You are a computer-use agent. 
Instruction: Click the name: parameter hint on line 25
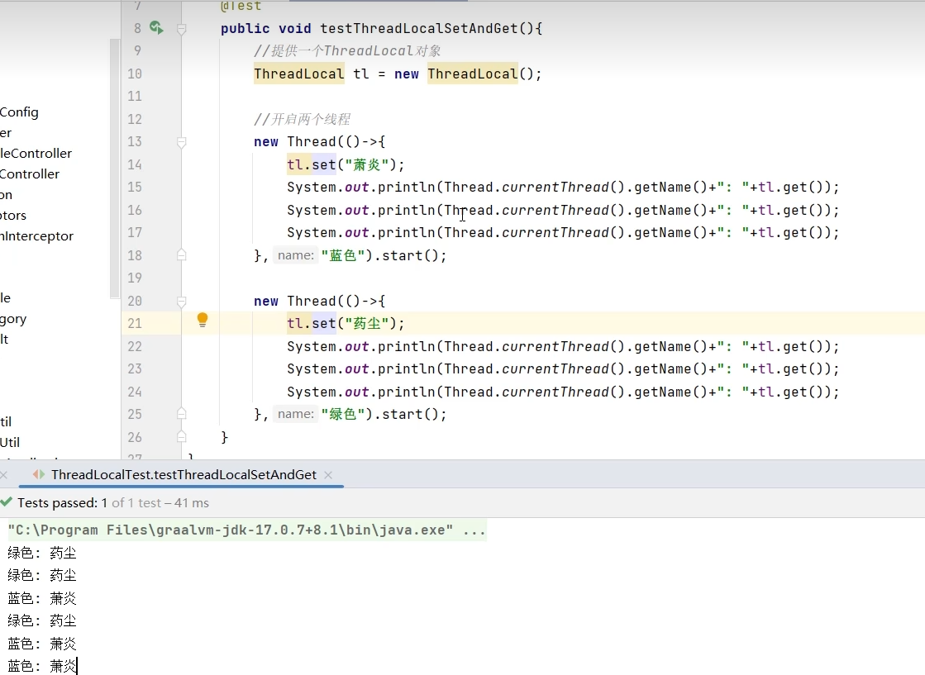pyautogui.click(x=296, y=414)
